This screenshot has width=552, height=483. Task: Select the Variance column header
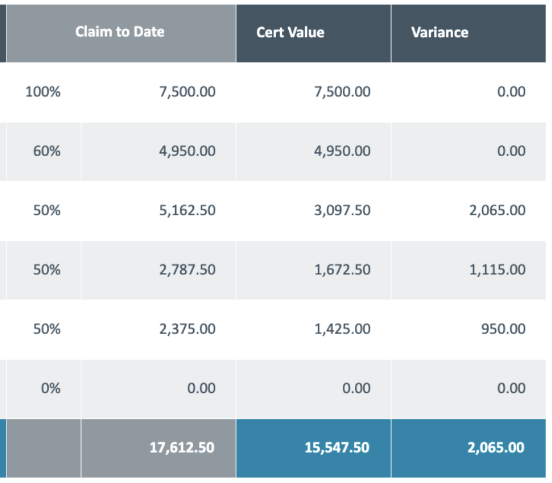click(x=440, y=33)
